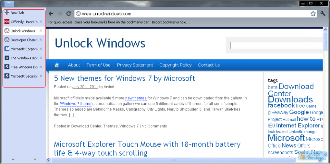This screenshot has width=330, height=164.
Task: Open Contact Us page
Action: tap(209, 65)
